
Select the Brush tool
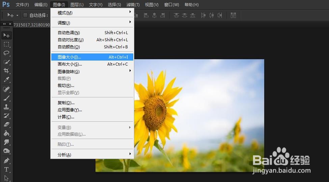point(6,98)
